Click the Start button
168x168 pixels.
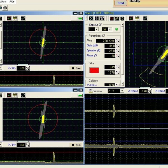(121, 3)
